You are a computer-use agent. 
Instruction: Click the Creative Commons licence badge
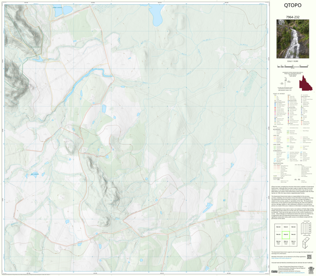(274, 271)
